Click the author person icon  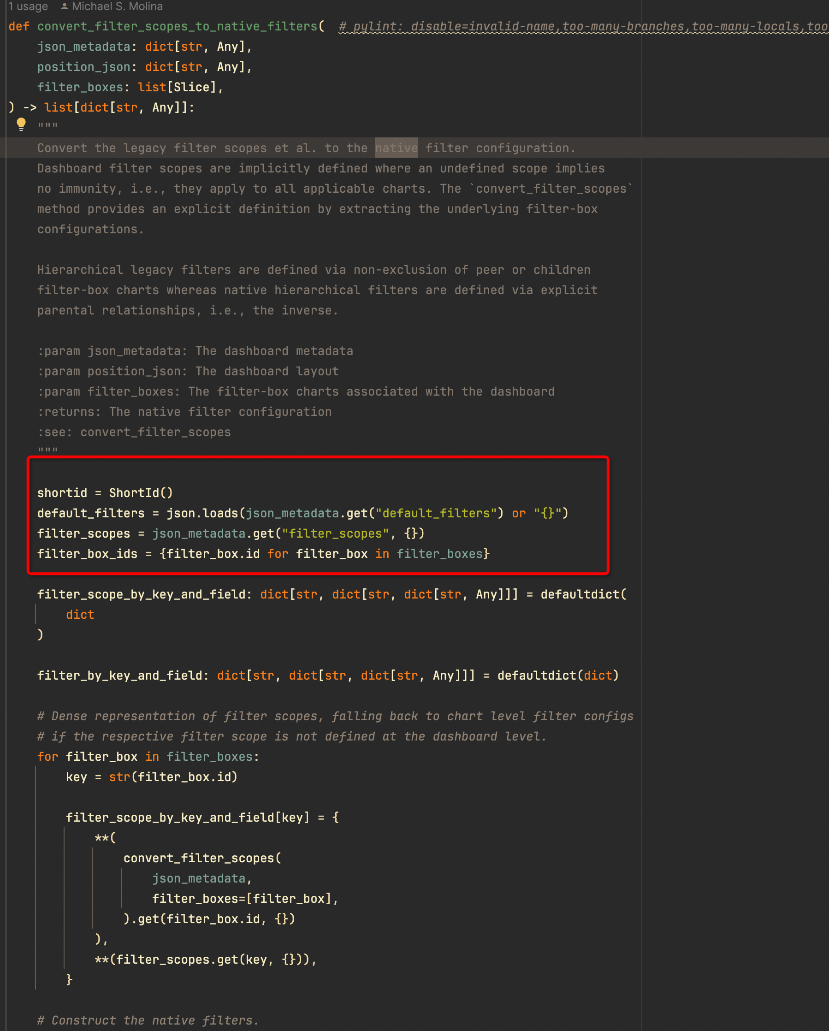64,7
